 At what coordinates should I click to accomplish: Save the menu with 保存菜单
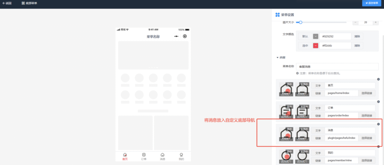(x=372, y=3)
